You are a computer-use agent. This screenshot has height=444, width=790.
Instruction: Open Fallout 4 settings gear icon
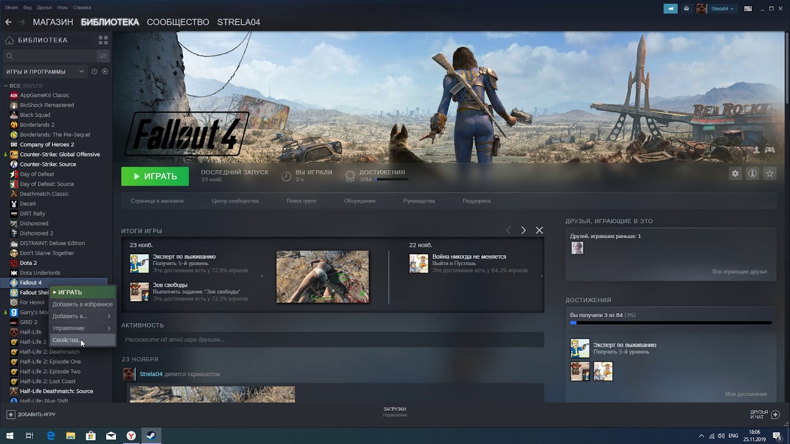(x=735, y=174)
